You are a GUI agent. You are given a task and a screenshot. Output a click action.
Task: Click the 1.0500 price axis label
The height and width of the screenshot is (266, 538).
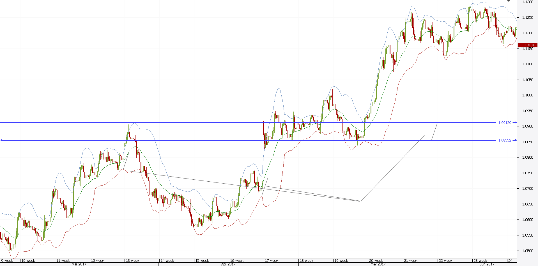[527, 251]
